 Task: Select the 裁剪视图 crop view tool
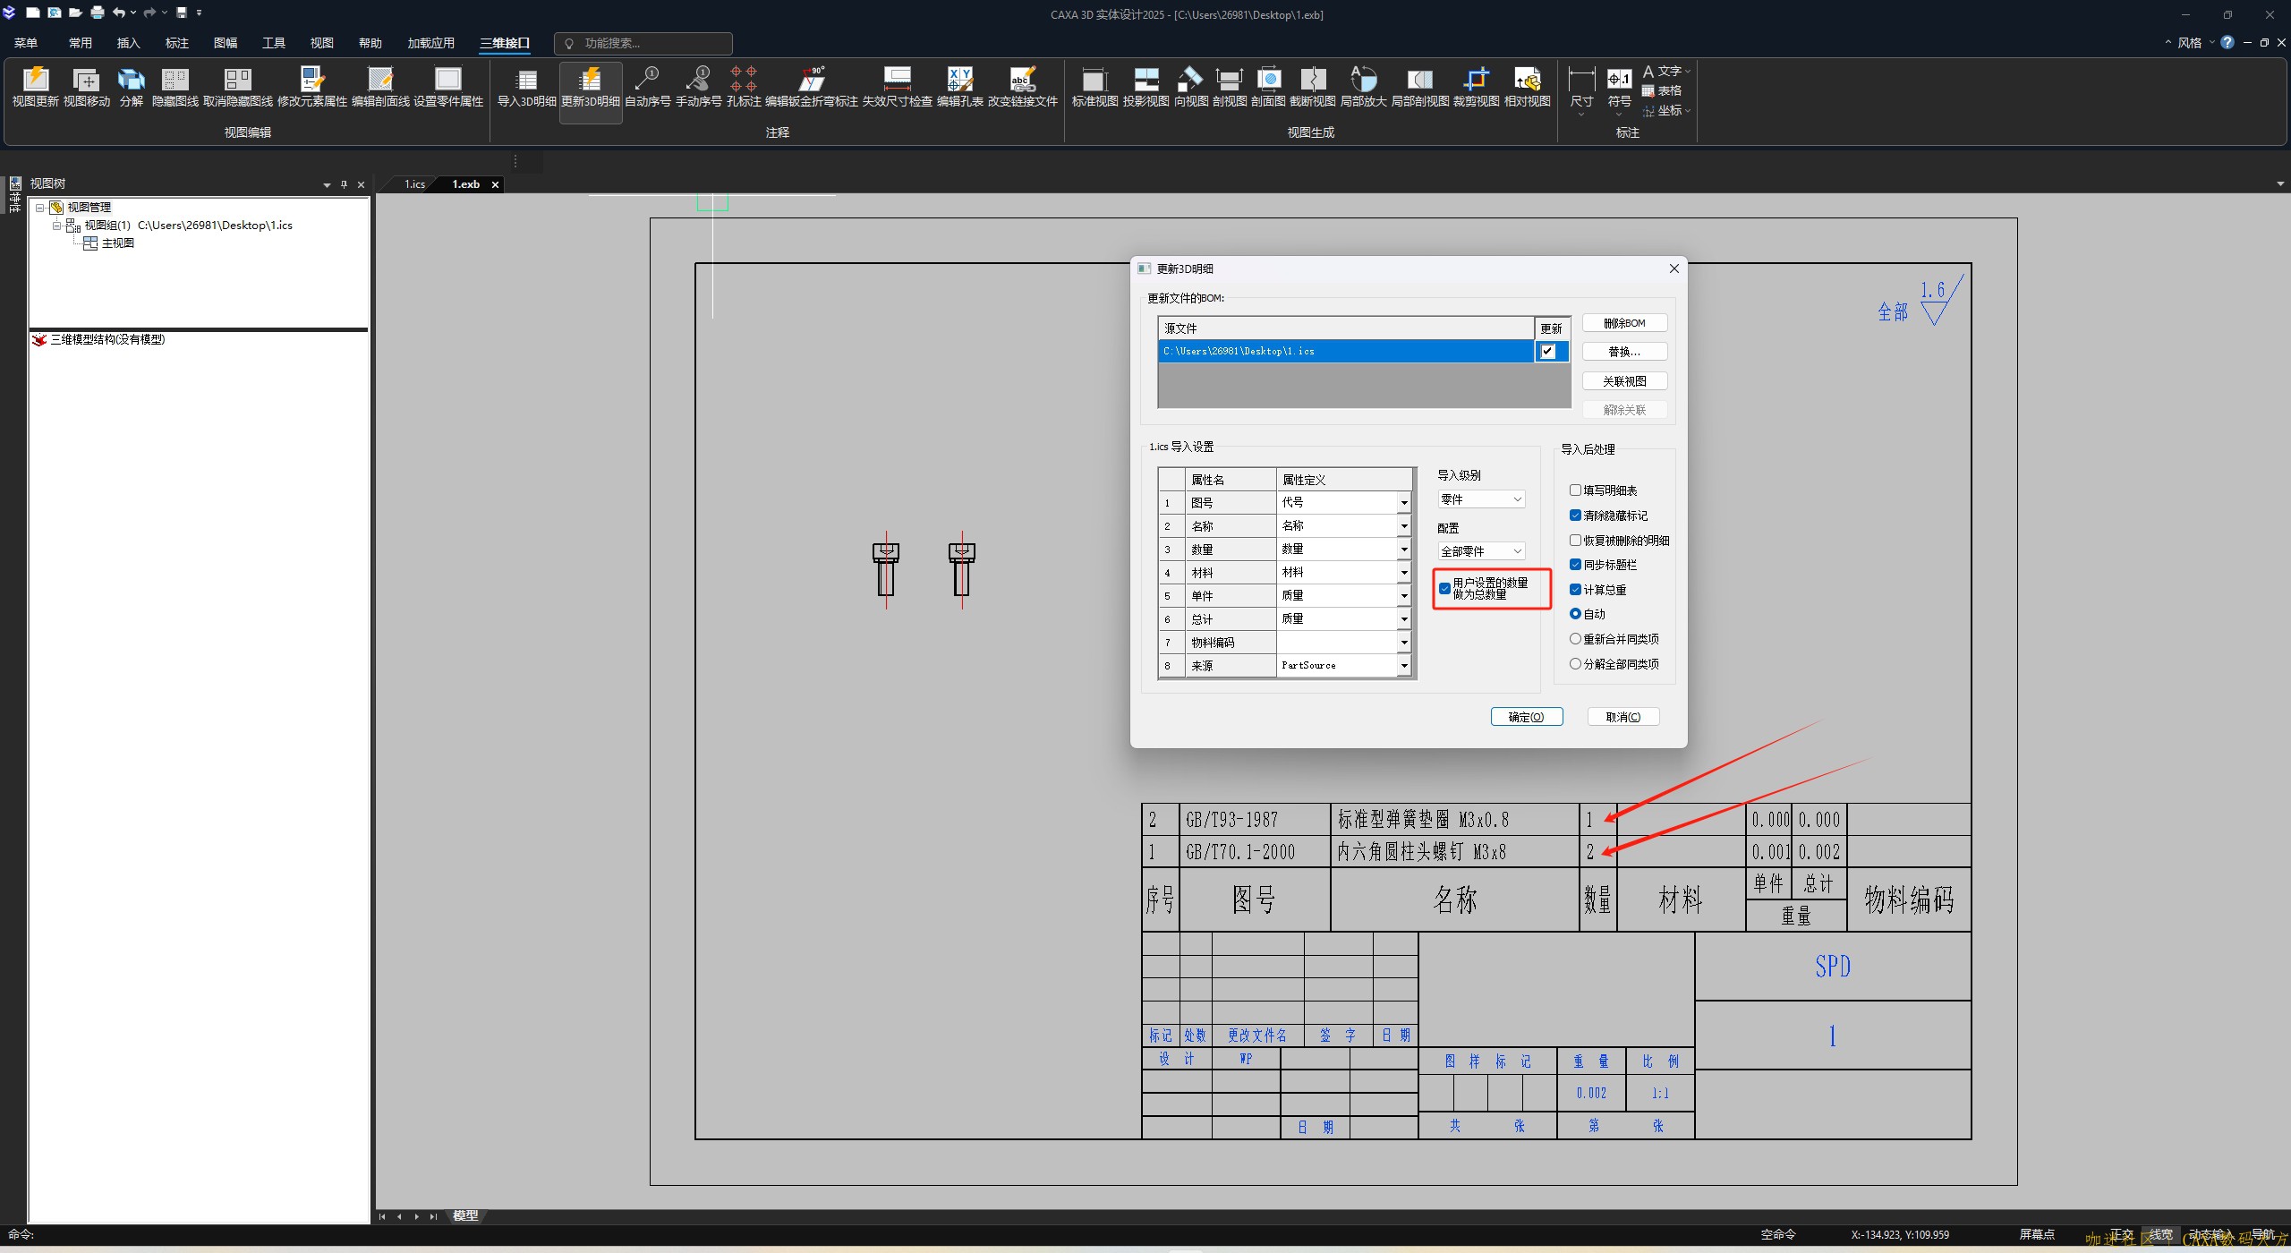[x=1477, y=87]
